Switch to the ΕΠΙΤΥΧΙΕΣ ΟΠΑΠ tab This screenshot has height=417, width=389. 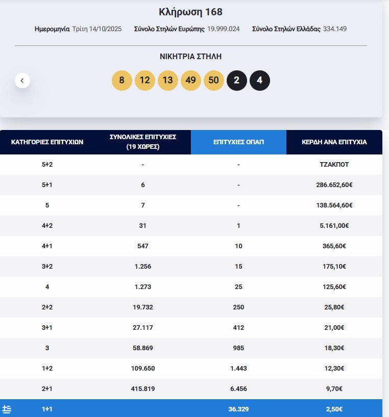(x=238, y=142)
